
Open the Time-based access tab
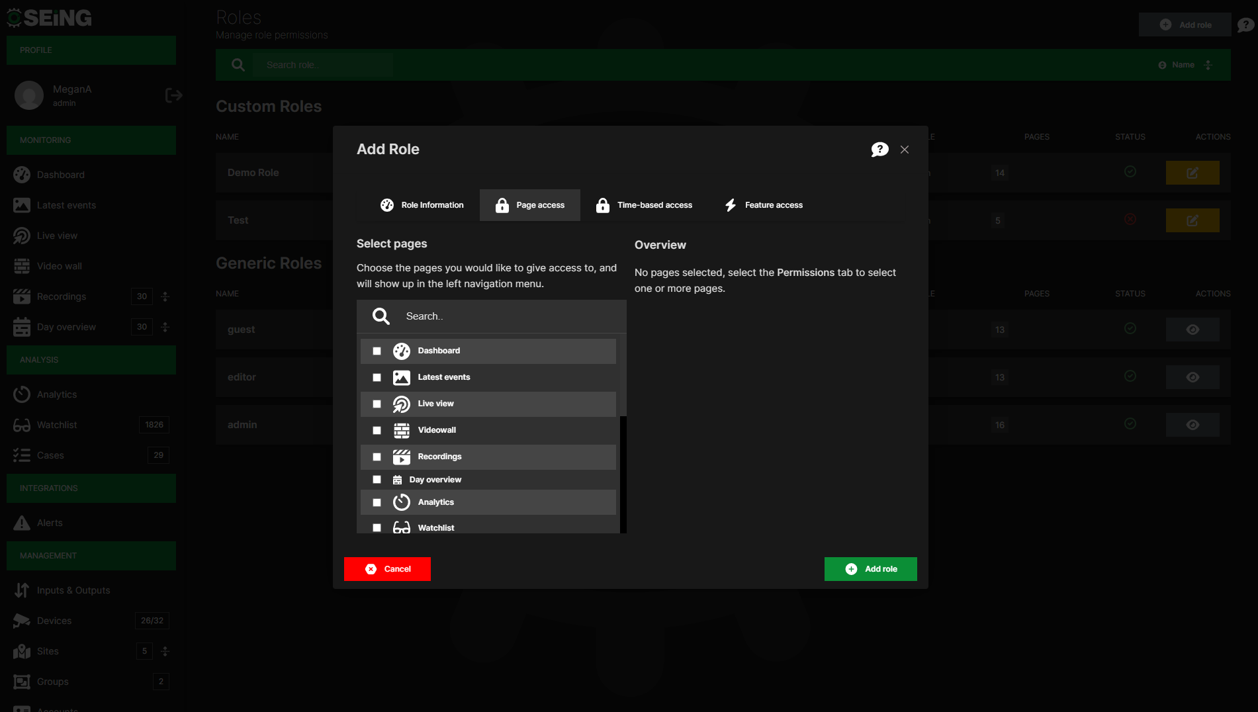[x=643, y=205]
